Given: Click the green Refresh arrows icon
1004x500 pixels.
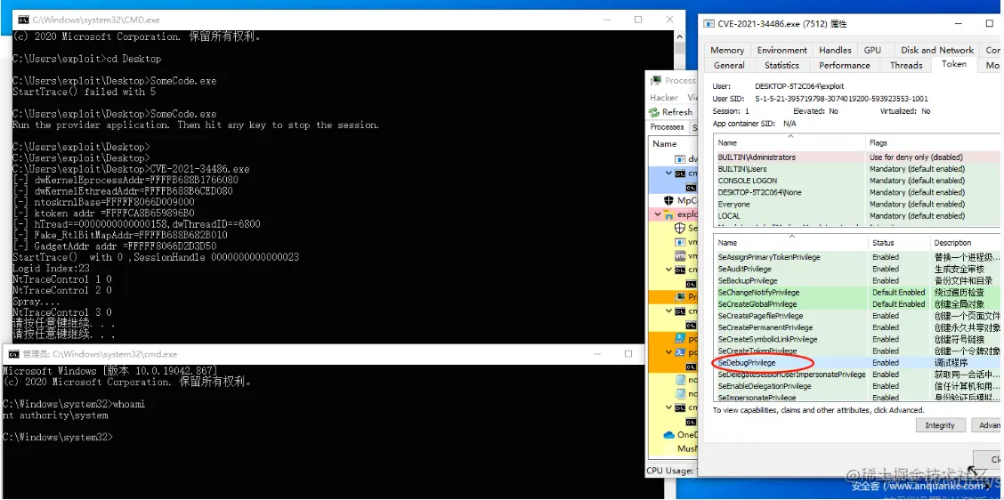Looking at the screenshot, I should (x=653, y=112).
